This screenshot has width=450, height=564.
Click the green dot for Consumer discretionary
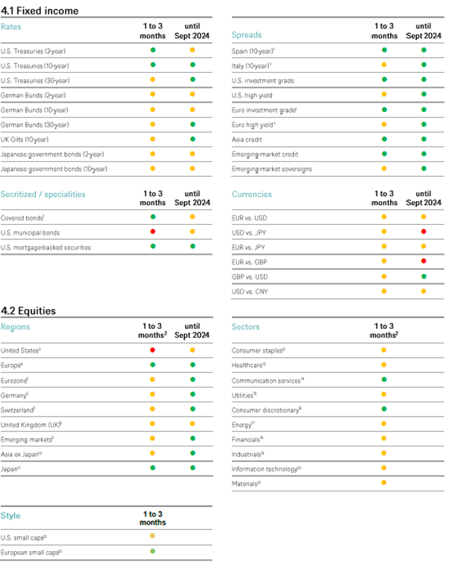[383, 409]
